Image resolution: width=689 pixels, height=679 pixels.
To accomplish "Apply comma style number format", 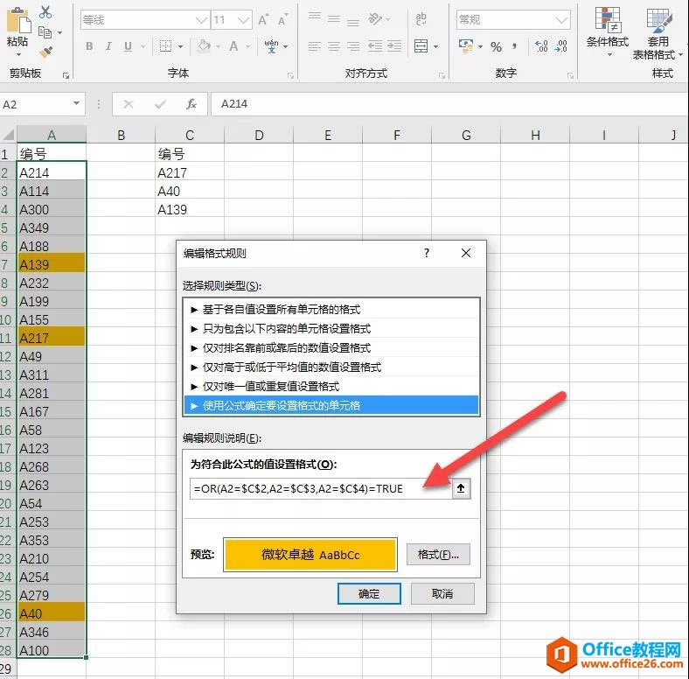I will 514,45.
